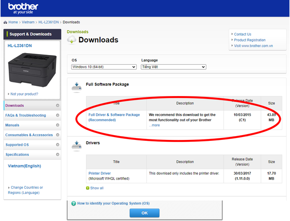
Task: Click the Drivers section download icon
Action: pos(76,146)
